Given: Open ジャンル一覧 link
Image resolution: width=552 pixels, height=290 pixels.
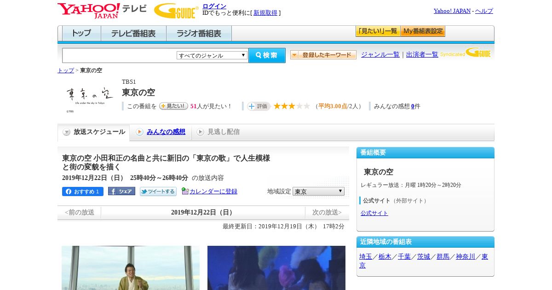Looking at the screenshot, I should pyautogui.click(x=380, y=55).
